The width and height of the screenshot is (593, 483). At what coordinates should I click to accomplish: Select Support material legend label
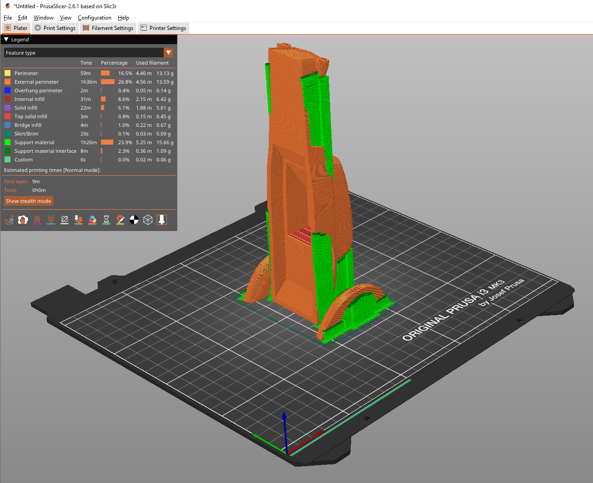[35, 142]
